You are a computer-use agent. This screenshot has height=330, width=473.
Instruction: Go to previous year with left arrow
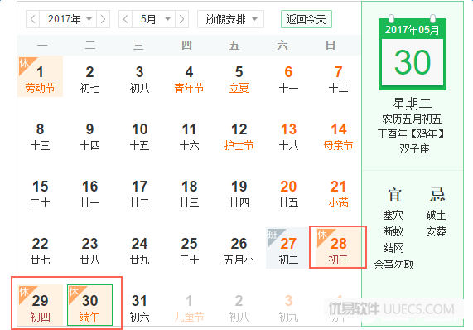(33, 19)
